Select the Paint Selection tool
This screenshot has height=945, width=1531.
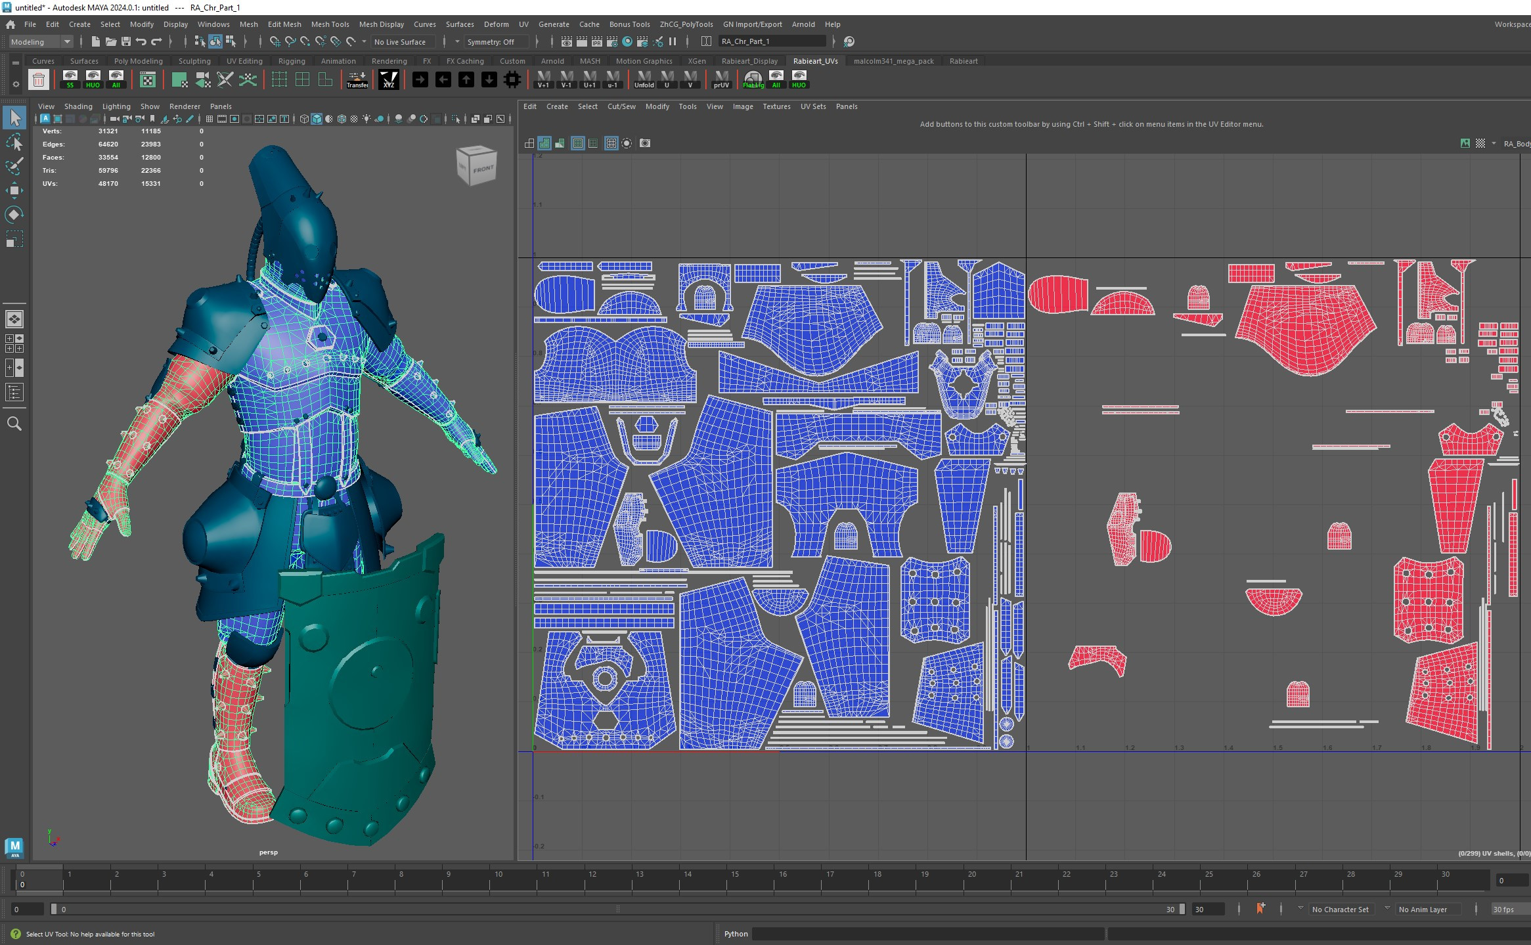point(14,166)
